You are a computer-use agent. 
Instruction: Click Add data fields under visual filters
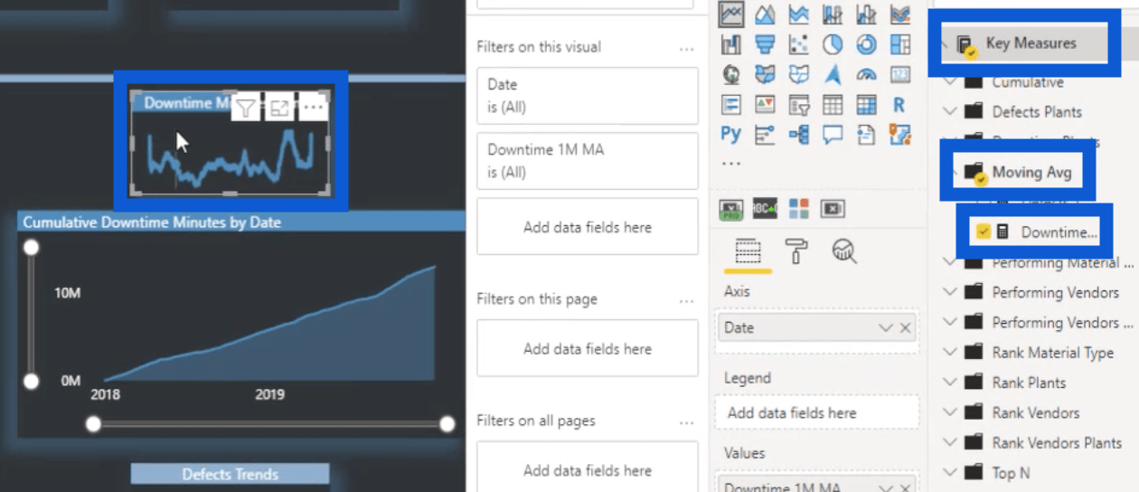(x=588, y=227)
